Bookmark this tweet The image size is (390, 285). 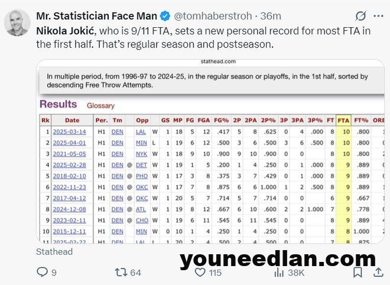point(357,272)
